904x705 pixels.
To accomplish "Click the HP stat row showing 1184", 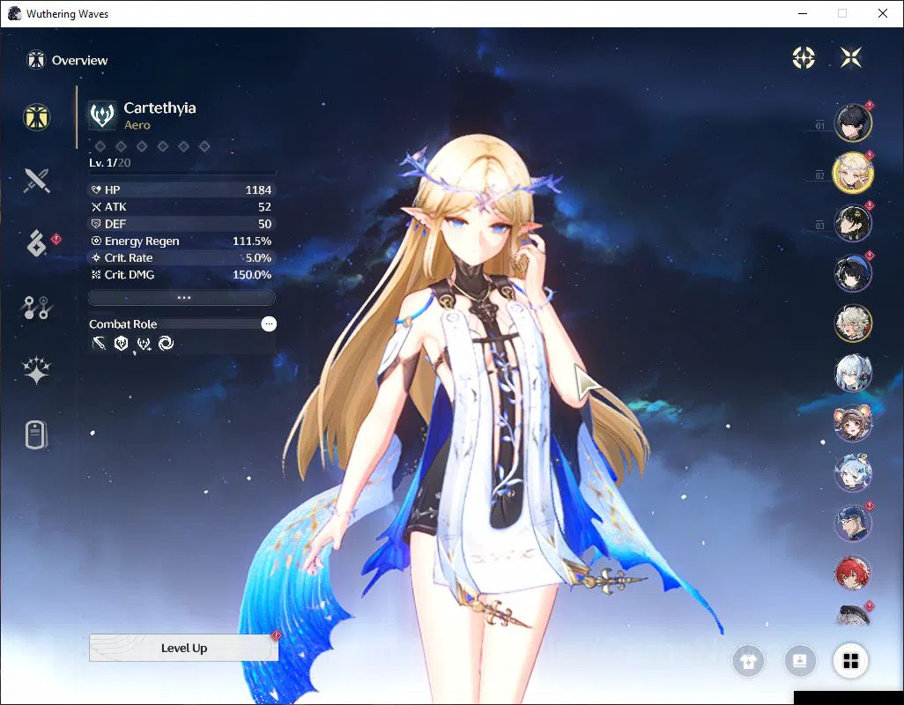I will pos(182,189).
